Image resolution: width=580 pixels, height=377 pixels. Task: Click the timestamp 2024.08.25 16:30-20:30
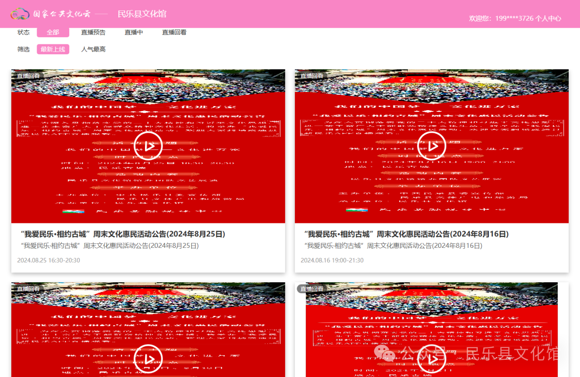48,260
